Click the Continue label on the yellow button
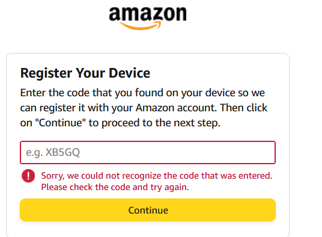Screen dimensions: 322x237 (148, 210)
